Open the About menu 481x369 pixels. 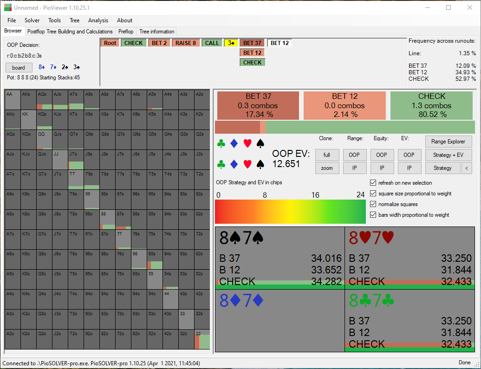[124, 20]
